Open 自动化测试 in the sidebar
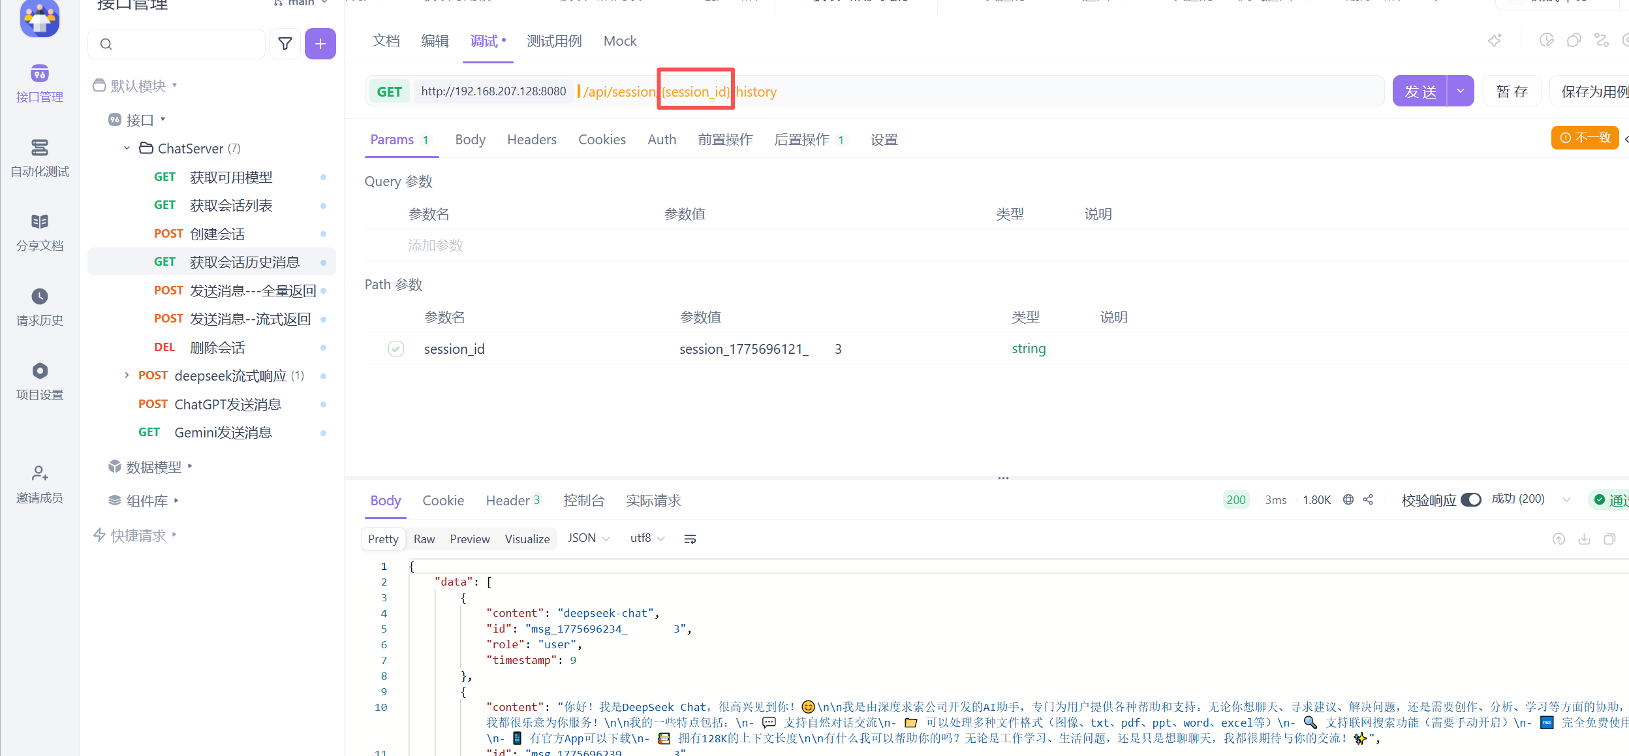The height and width of the screenshot is (756, 1629). (x=40, y=157)
